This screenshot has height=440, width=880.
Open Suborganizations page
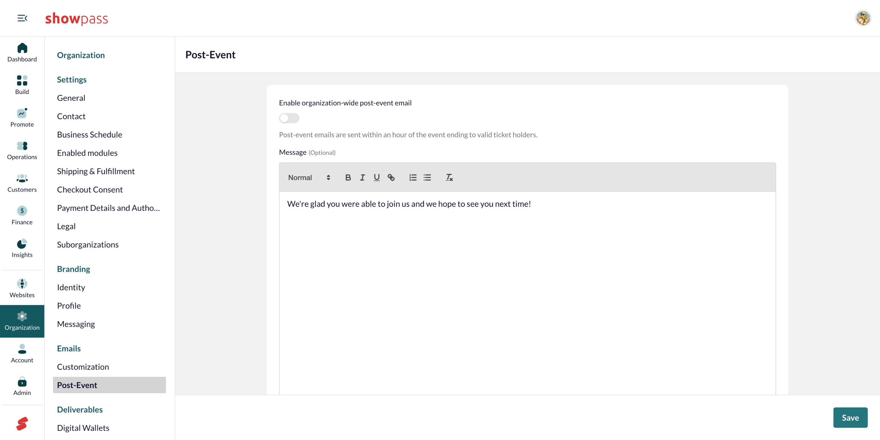pyautogui.click(x=88, y=245)
